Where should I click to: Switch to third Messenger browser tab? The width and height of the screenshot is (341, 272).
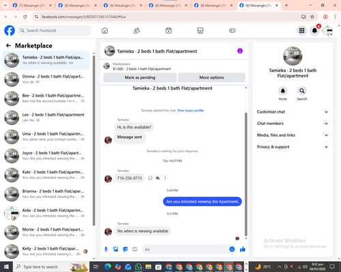click(123, 5)
